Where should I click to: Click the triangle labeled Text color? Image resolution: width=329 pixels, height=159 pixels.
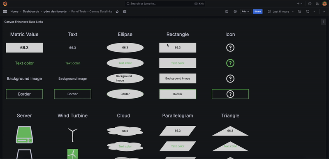[230, 147]
